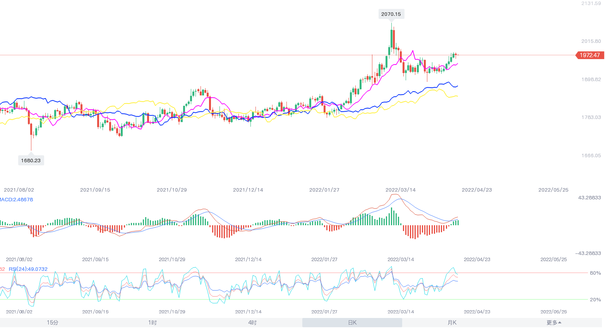Click main chart date 2021/10/29

[172, 190]
